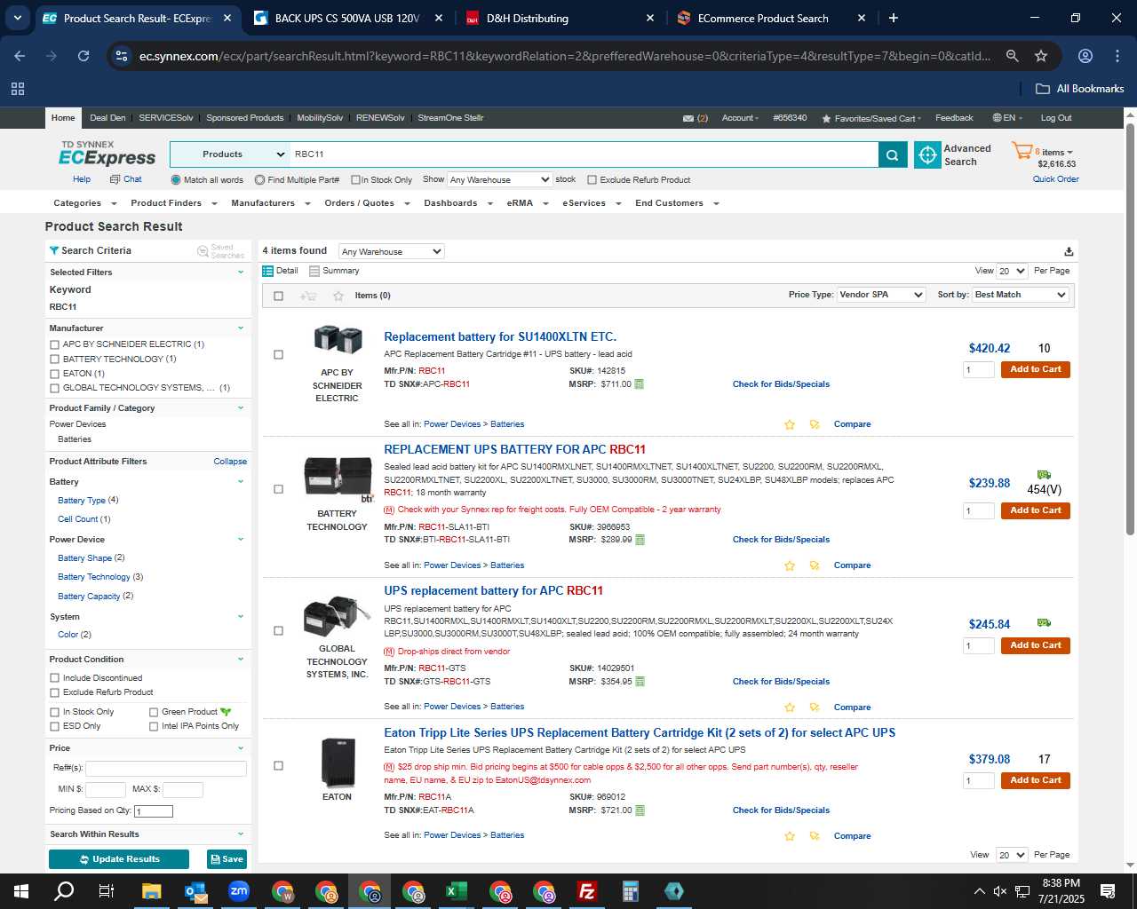Screen dimensions: 1137x909
Task: Toggle Exclude Refurb Product checkbox under search bar
Action: 592,180
